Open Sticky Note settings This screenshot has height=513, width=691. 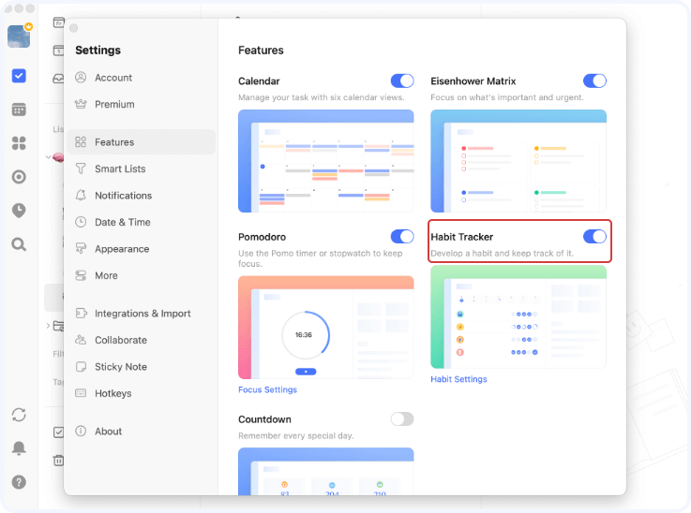tap(141, 366)
